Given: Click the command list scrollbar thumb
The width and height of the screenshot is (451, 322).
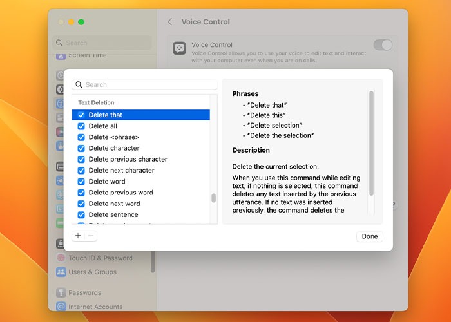Looking at the screenshot, I should coord(213,198).
